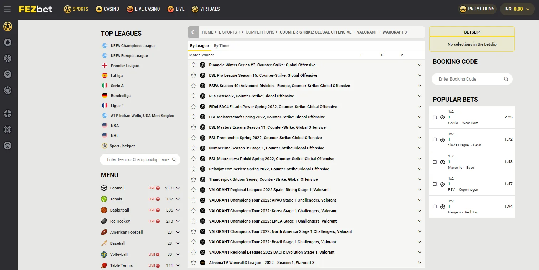This screenshot has height=270, width=539.
Task: Open the hamburger menu icon
Action: tap(7, 9)
